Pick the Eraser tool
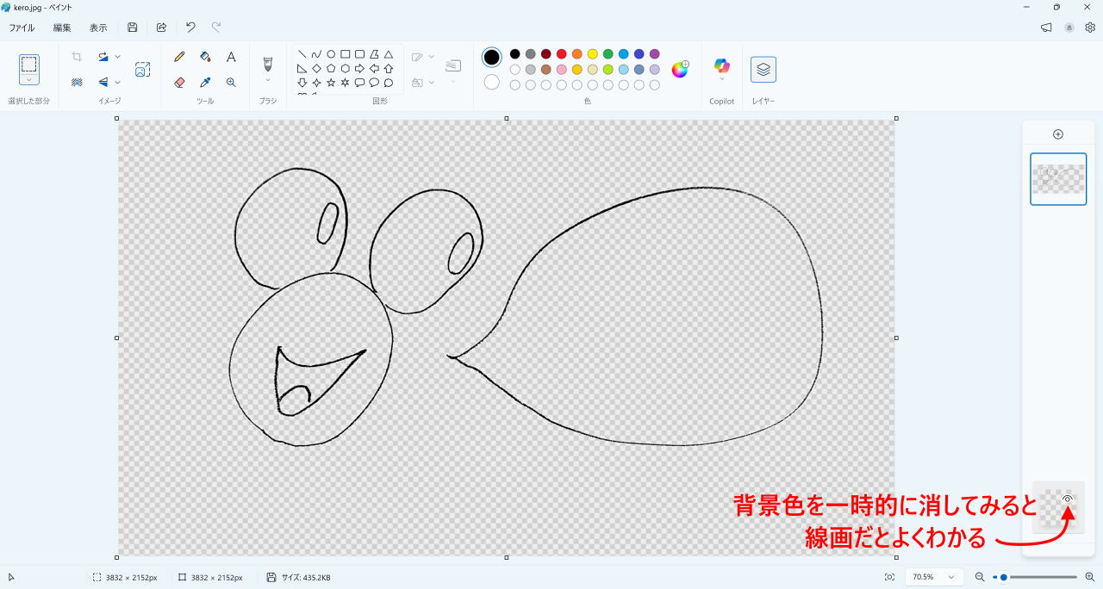The image size is (1103, 589). point(179,83)
